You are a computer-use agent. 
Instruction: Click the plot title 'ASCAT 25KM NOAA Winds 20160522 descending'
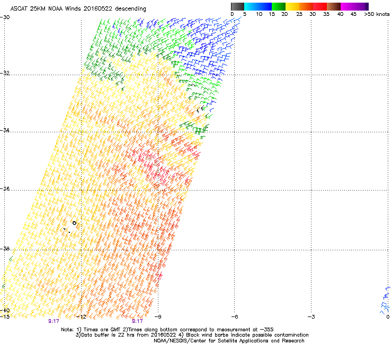click(x=78, y=8)
